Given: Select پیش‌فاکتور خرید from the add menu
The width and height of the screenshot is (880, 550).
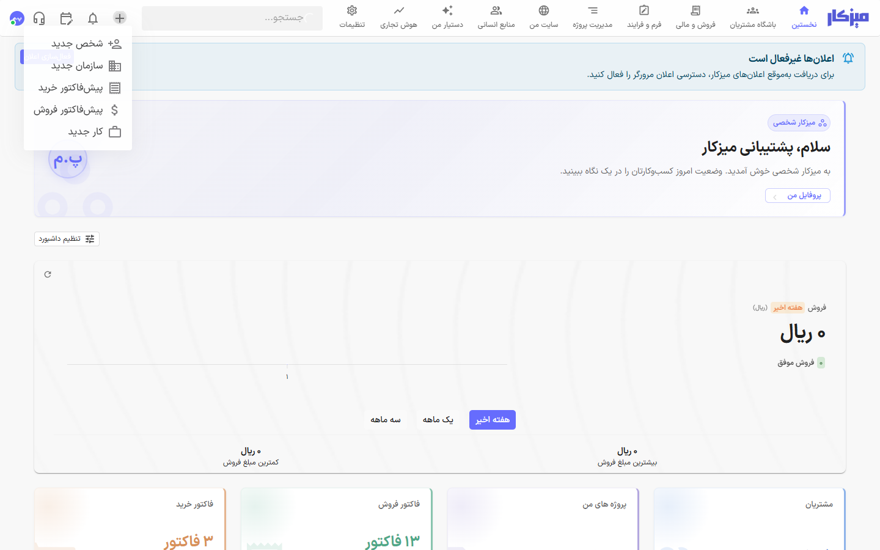Looking at the screenshot, I should [x=78, y=87].
